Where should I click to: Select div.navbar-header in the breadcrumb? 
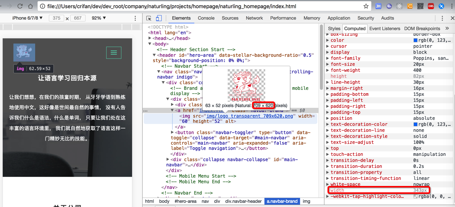tap(244, 201)
